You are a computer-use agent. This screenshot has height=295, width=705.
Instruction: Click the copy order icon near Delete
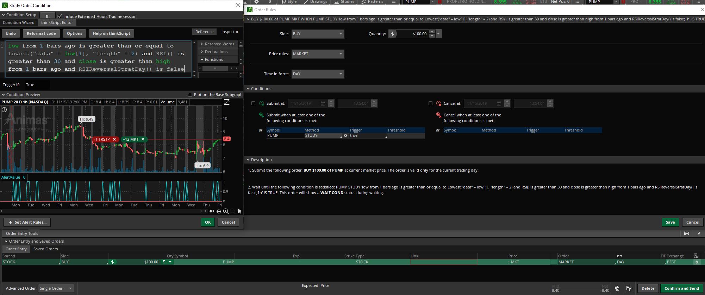pos(617,288)
